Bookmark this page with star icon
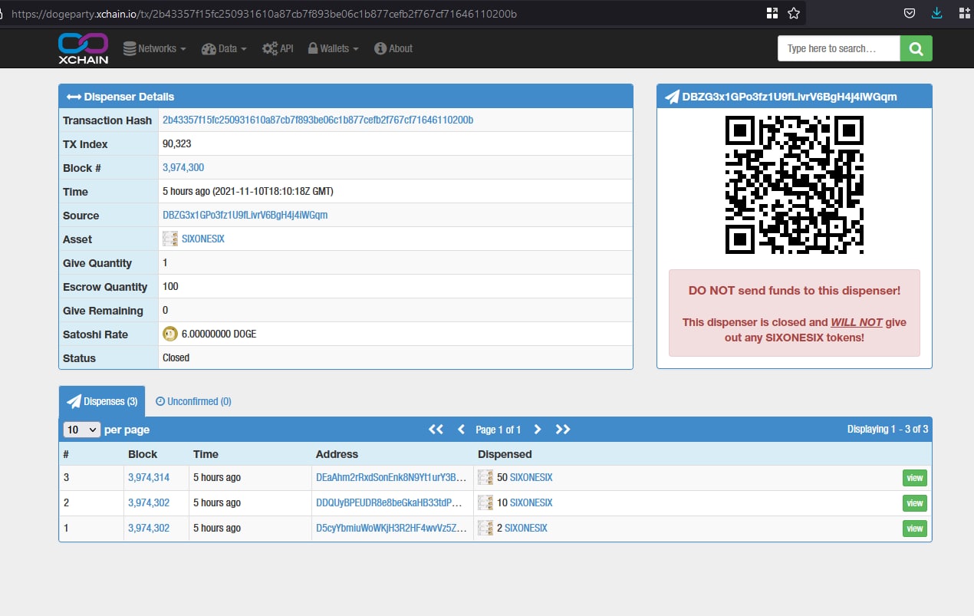 pyautogui.click(x=794, y=13)
